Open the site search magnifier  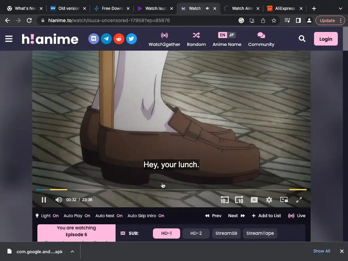pos(302,39)
